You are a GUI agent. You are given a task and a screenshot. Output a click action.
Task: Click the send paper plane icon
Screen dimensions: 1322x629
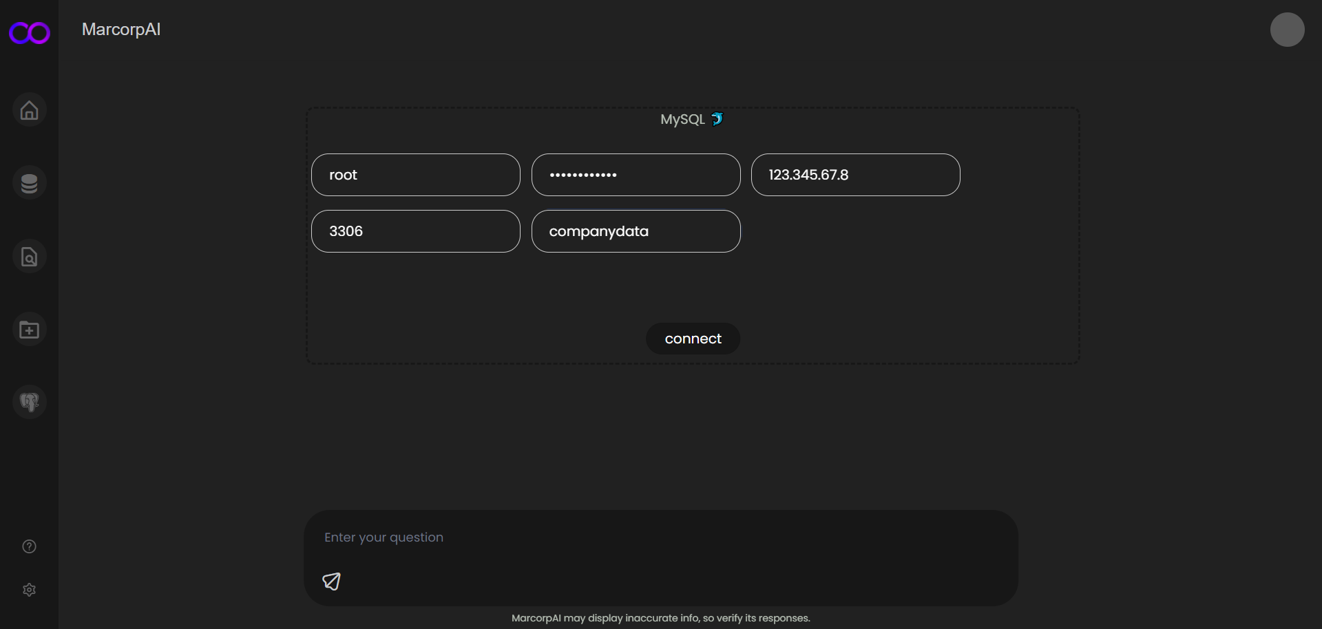click(x=331, y=582)
